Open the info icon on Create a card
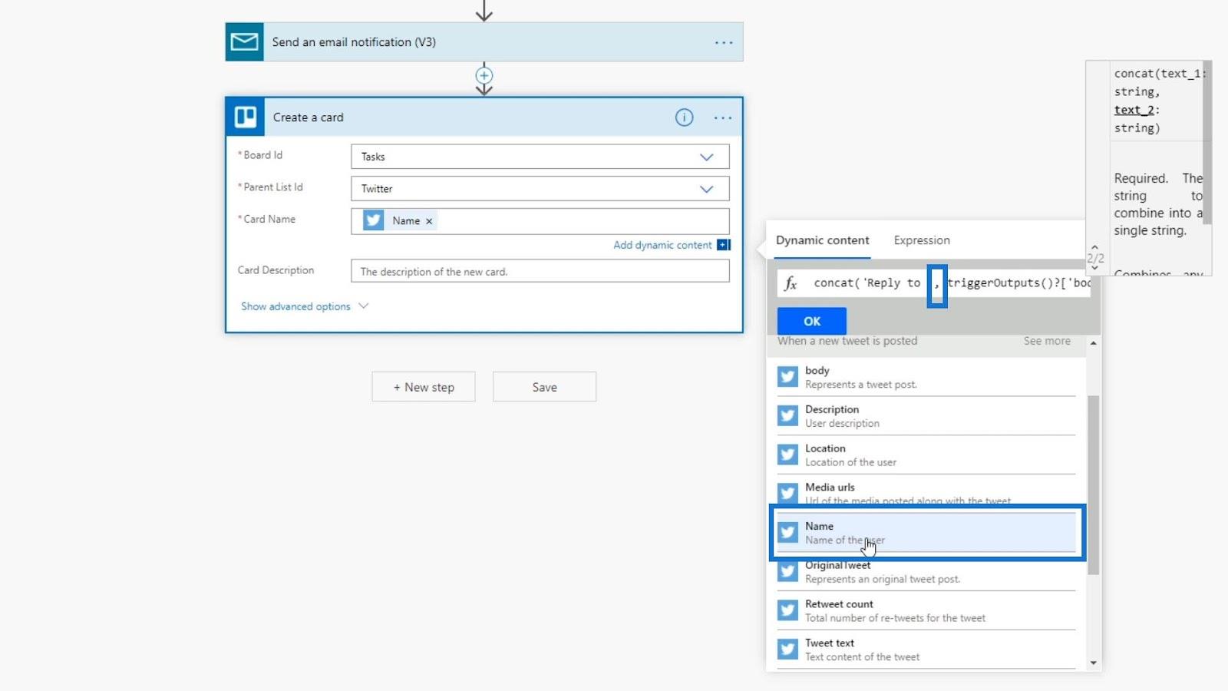The width and height of the screenshot is (1228, 691). 684,117
